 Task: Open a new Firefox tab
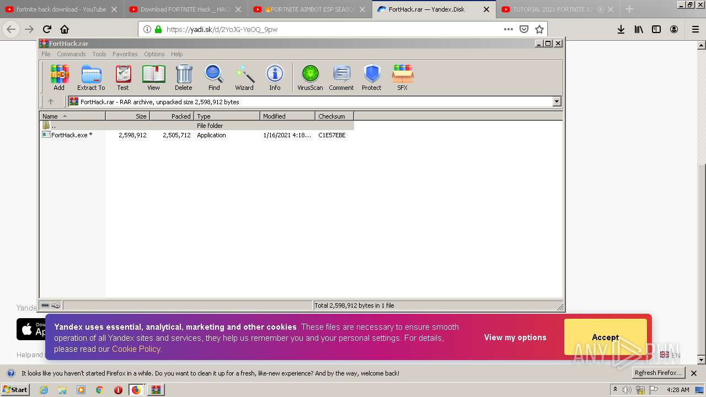point(629,9)
